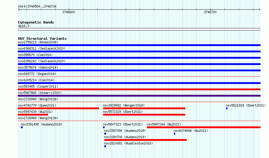The image size is (269, 158).
Task: Click the 3746700 ruler position label
Action: tap(210, 12)
